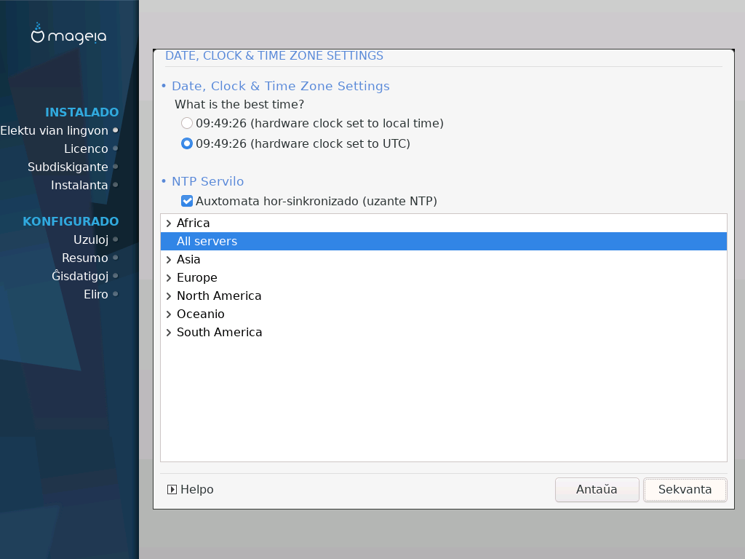Click the Subdiskigante step bullet
Screen dimensions: 745x559
(x=116, y=167)
